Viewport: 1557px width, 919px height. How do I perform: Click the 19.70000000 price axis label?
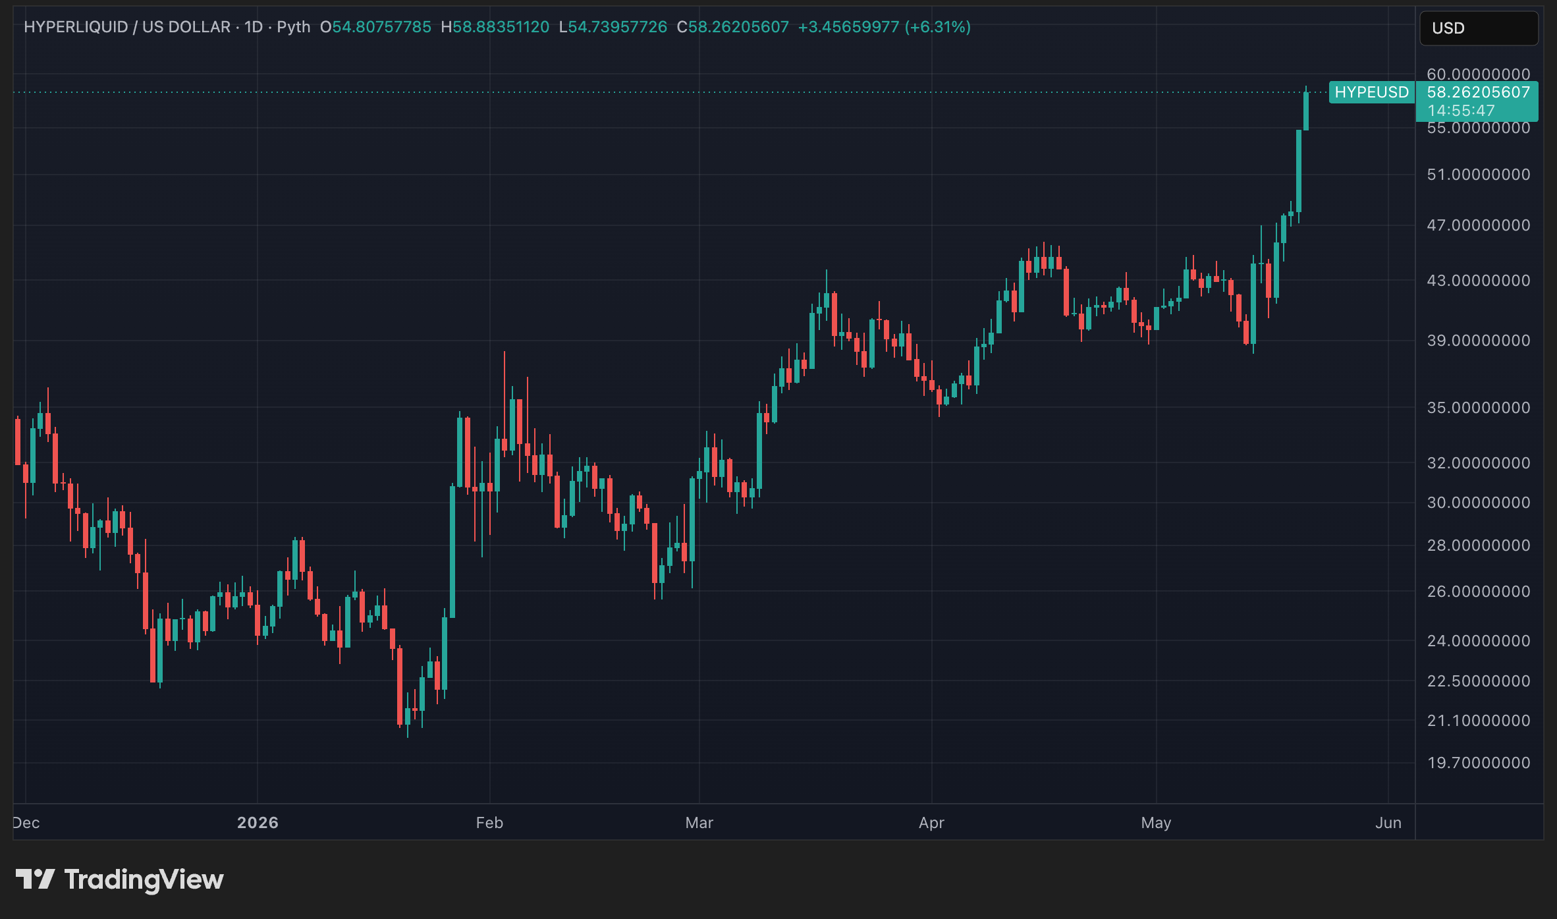[x=1479, y=763]
